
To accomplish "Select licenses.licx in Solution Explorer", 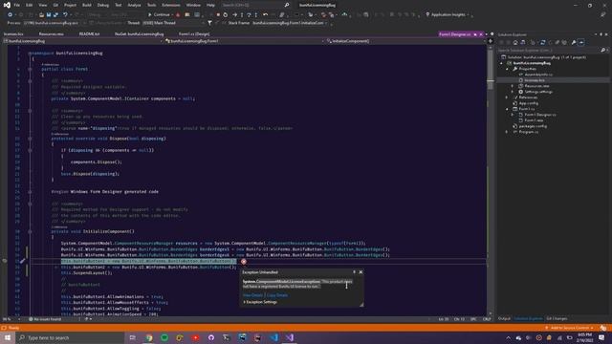I will (535, 80).
